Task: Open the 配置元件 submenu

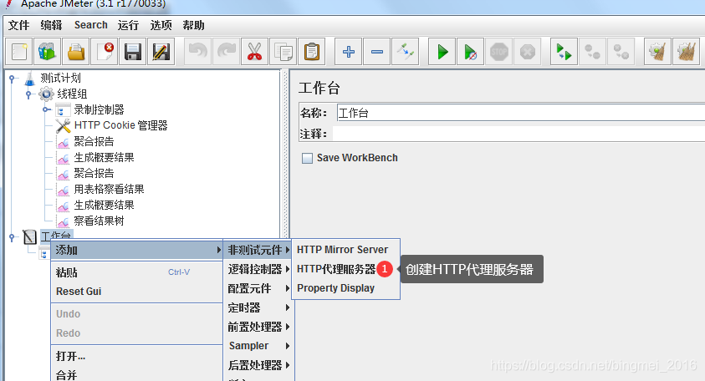Action: pos(258,288)
